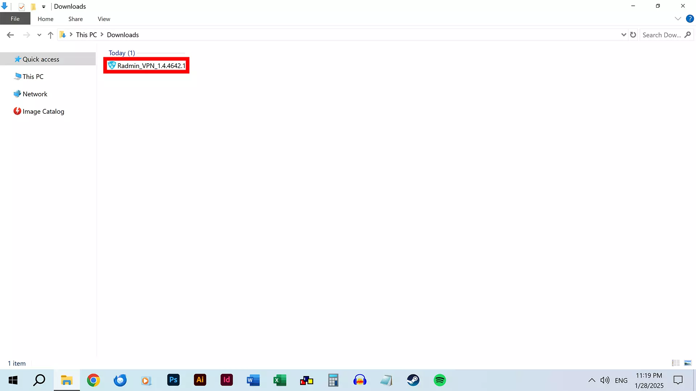
Task: Expand the address bar history dropdown
Action: (x=623, y=35)
